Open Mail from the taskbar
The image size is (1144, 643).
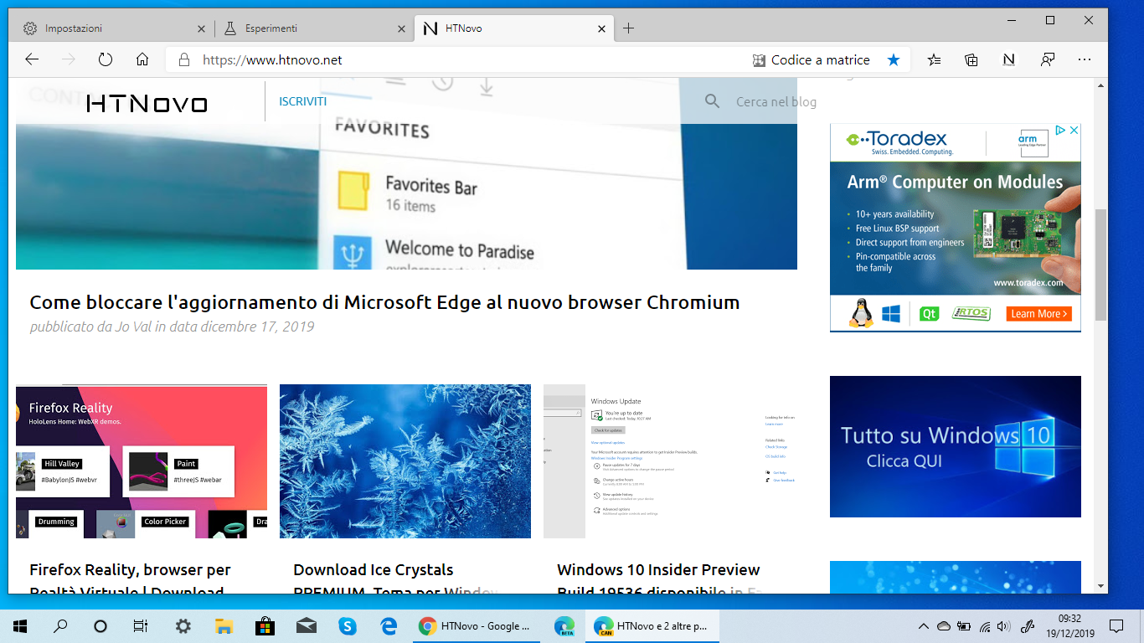point(306,625)
